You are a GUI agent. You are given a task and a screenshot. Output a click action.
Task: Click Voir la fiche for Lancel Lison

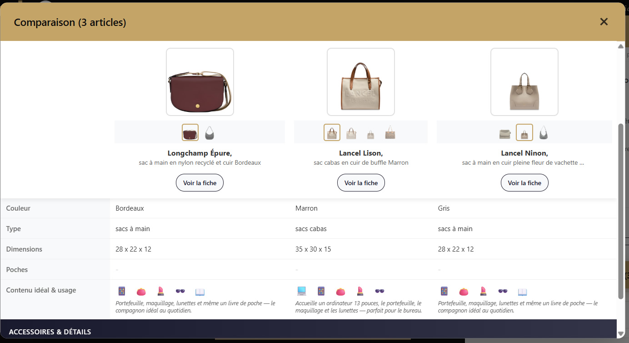click(x=361, y=182)
